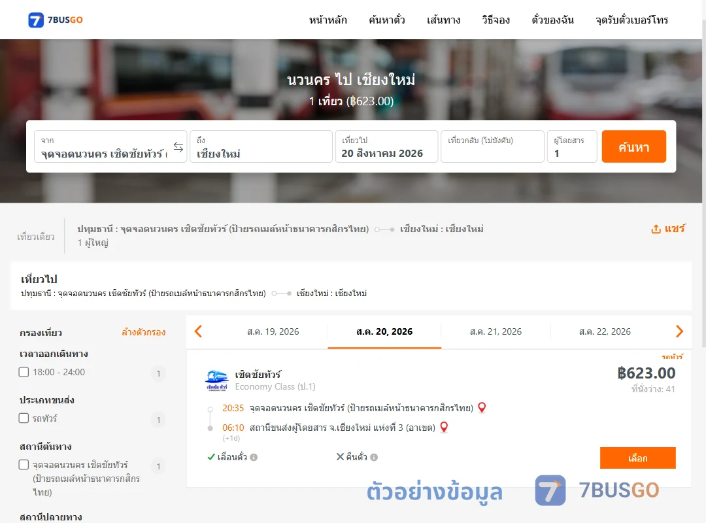Image resolution: width=706 pixels, height=523 pixels.
Task: Open map pin for arrival station 06:10
Action: (444, 427)
